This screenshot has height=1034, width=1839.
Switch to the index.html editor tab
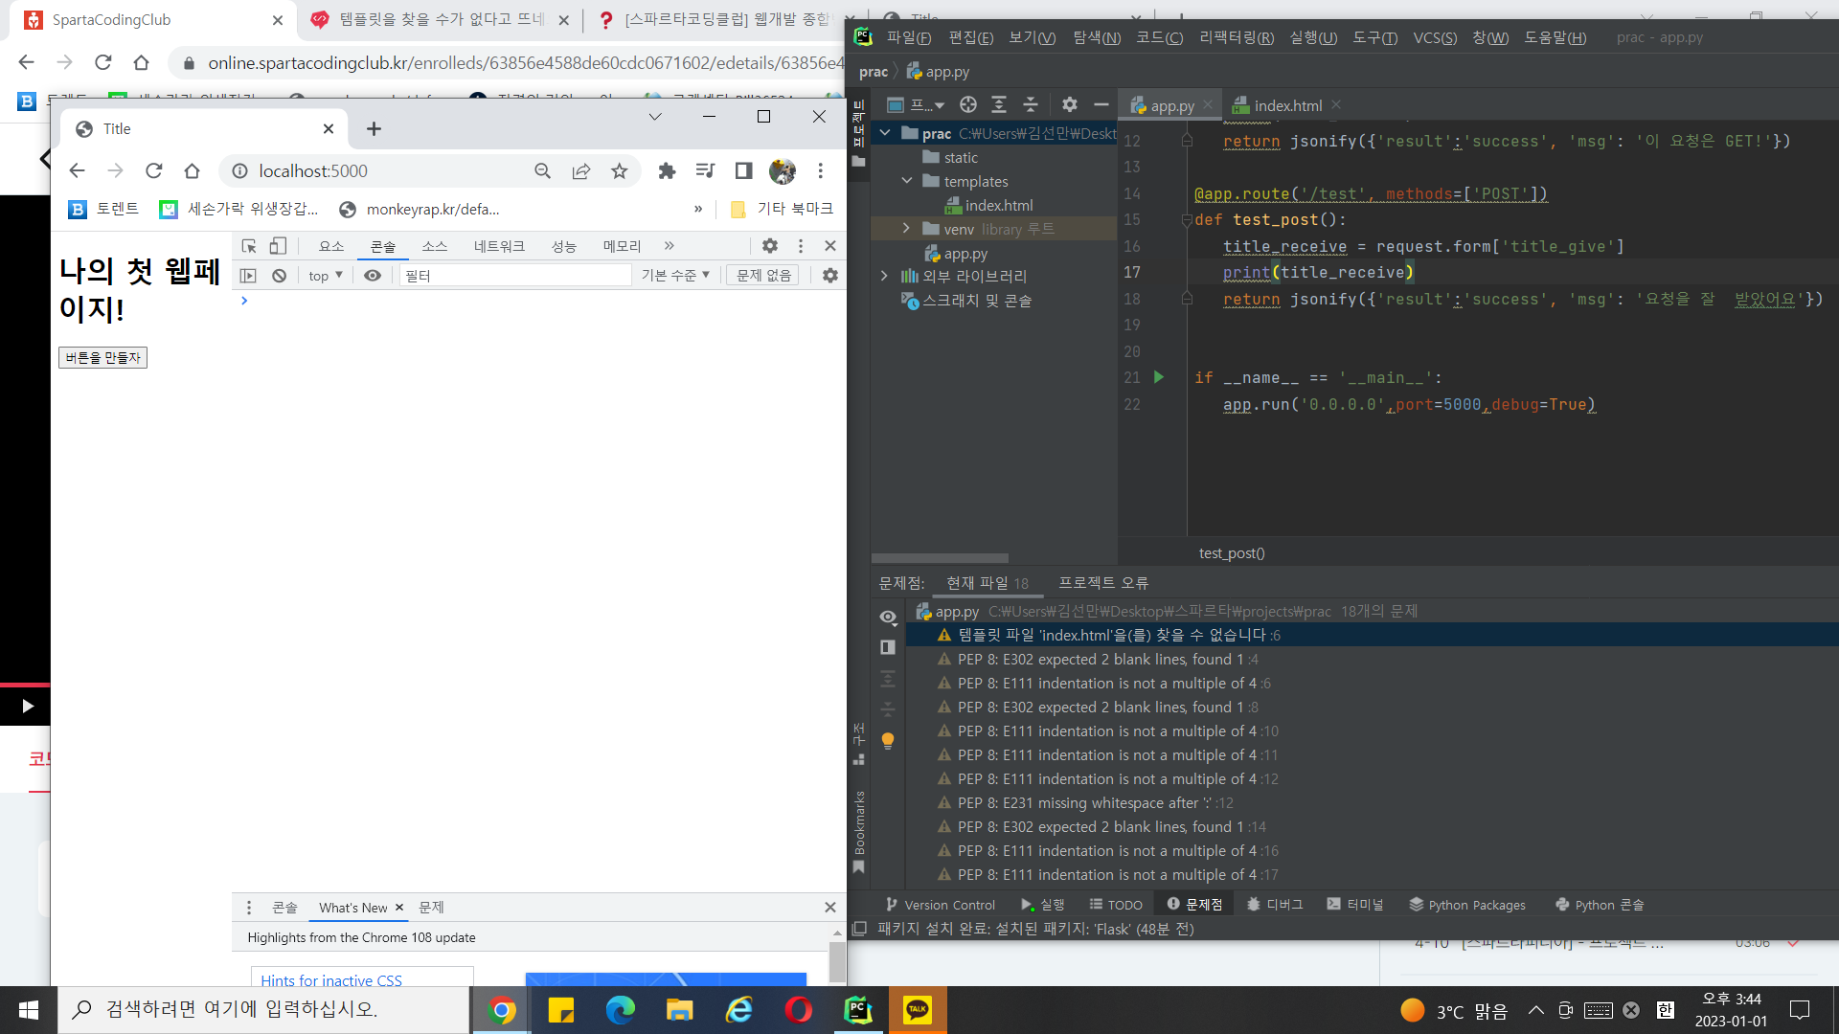[1287, 105]
